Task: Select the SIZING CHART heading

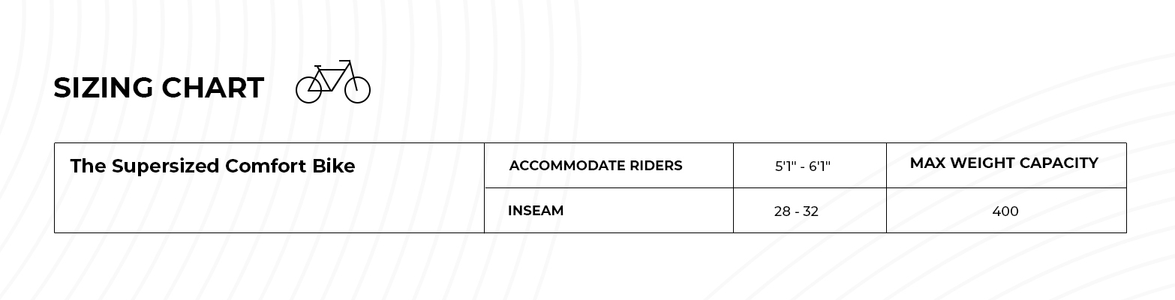Action: (158, 88)
